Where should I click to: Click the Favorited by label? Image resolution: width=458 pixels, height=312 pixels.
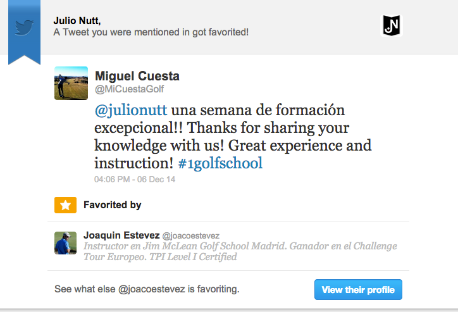click(x=112, y=205)
